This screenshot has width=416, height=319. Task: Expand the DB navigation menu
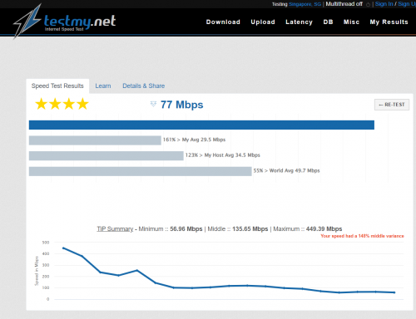[x=328, y=22]
